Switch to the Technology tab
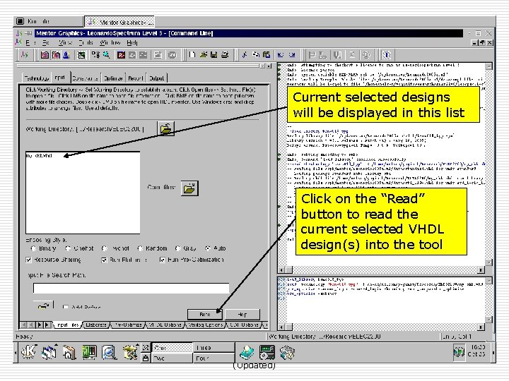Screen dimensions: 509x381 click(x=36, y=78)
